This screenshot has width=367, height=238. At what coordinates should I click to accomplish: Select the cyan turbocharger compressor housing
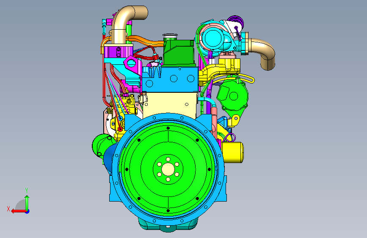(x=214, y=39)
